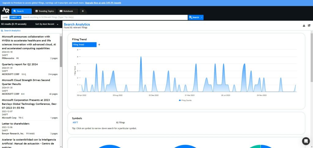
Task: Click the blue Search button
Action: [x=194, y=17]
